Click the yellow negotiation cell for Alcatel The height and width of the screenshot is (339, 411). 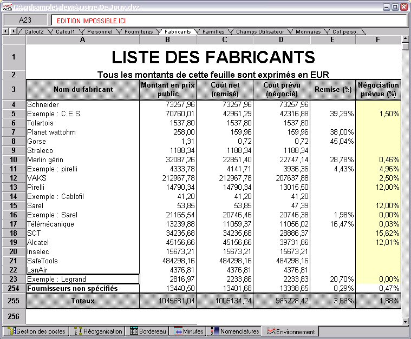point(378,242)
